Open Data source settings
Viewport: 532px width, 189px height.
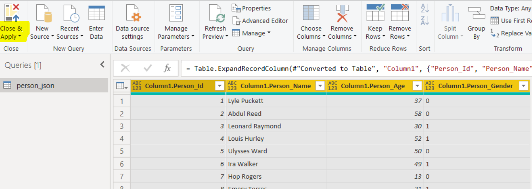(132, 22)
